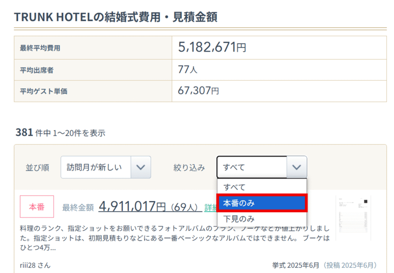Click the reviewer name riii28 さん
The width and height of the screenshot is (394, 273).
pos(35,265)
